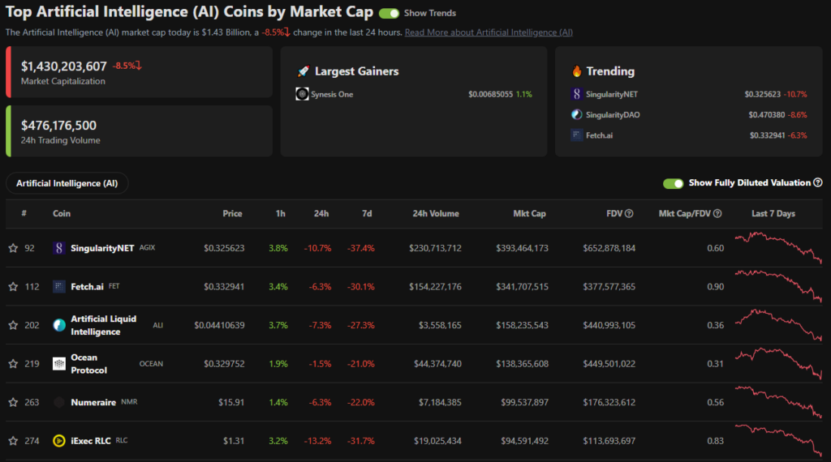Click Fetch.ai logo in table row
The image size is (831, 462).
pyautogui.click(x=58, y=286)
